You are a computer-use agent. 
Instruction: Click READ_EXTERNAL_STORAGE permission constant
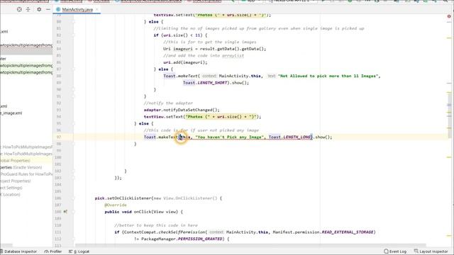pyautogui.click(x=348, y=232)
